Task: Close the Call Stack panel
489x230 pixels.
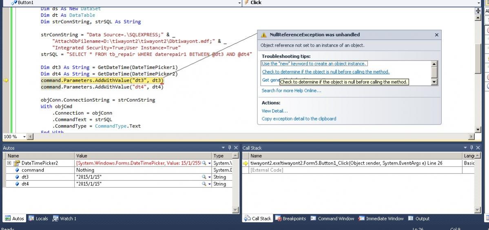Action: pos(478,147)
